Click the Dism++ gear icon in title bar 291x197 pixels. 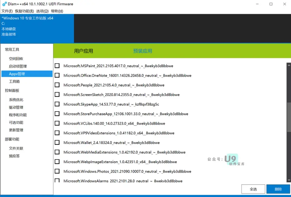[4, 4]
